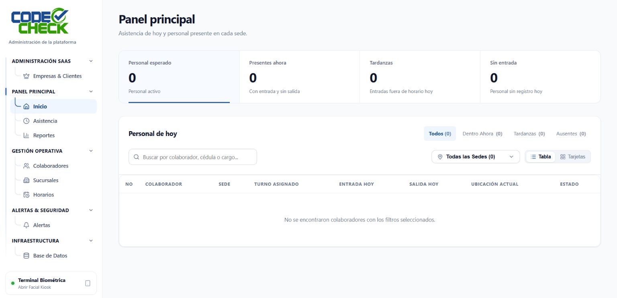Focus the Buscar por colaborador search field

(193, 157)
